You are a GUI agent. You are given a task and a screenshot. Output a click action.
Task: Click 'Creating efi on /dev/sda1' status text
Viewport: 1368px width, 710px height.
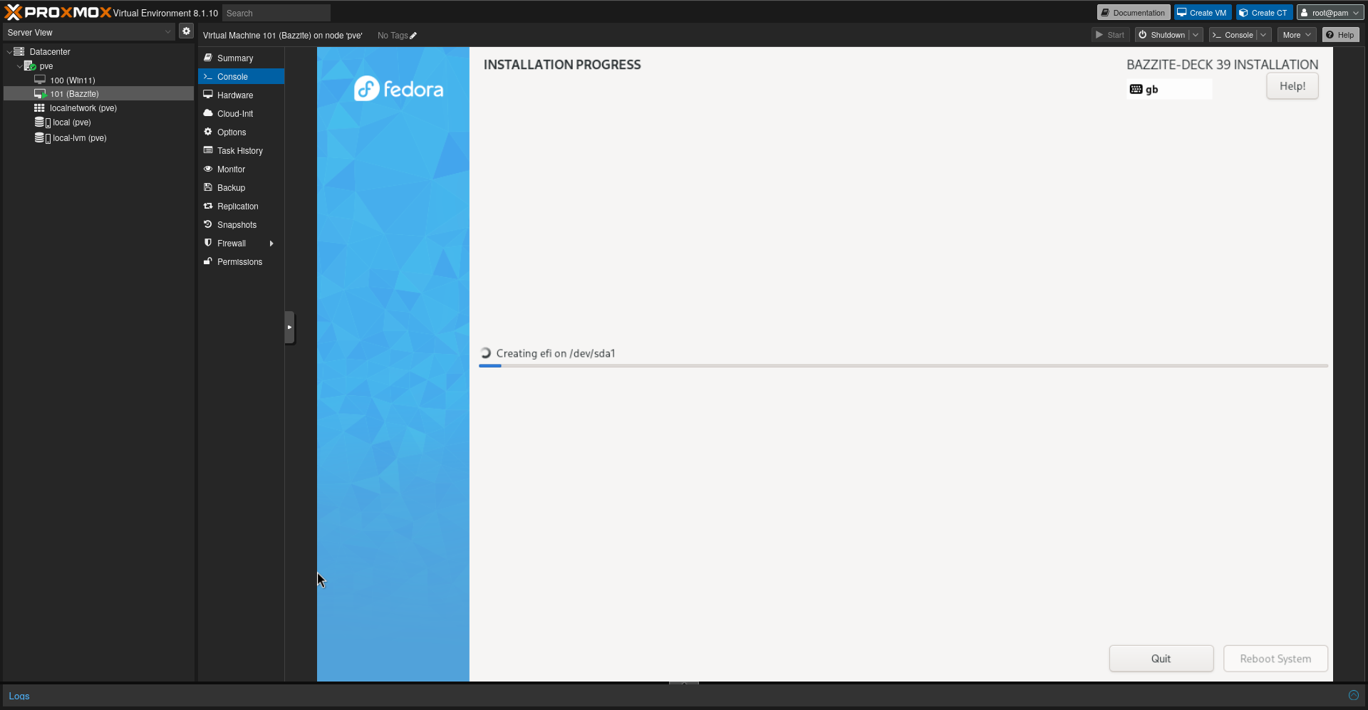(556, 353)
